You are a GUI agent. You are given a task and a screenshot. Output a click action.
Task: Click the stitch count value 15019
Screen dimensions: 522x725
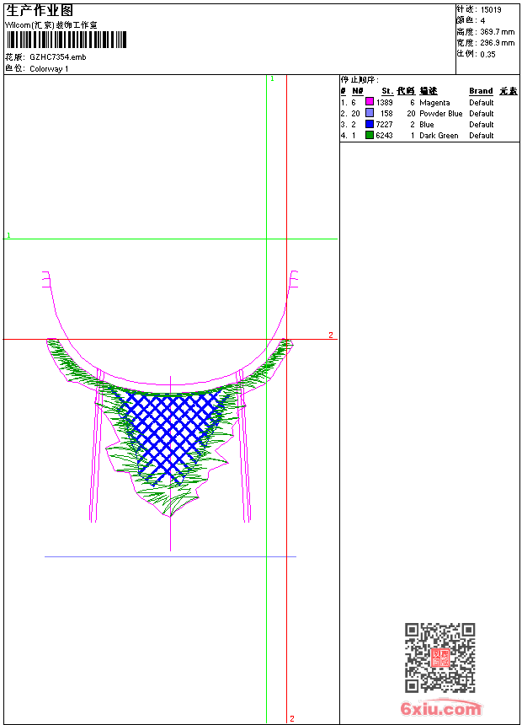pyautogui.click(x=491, y=10)
